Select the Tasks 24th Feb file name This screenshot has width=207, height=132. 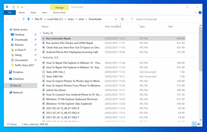pyautogui.click(x=54, y=76)
